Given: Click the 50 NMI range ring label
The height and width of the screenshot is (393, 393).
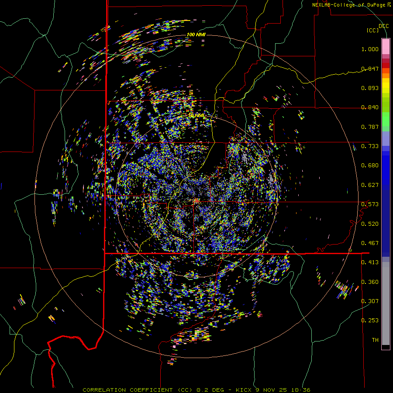Looking at the screenshot, I should point(196,116).
